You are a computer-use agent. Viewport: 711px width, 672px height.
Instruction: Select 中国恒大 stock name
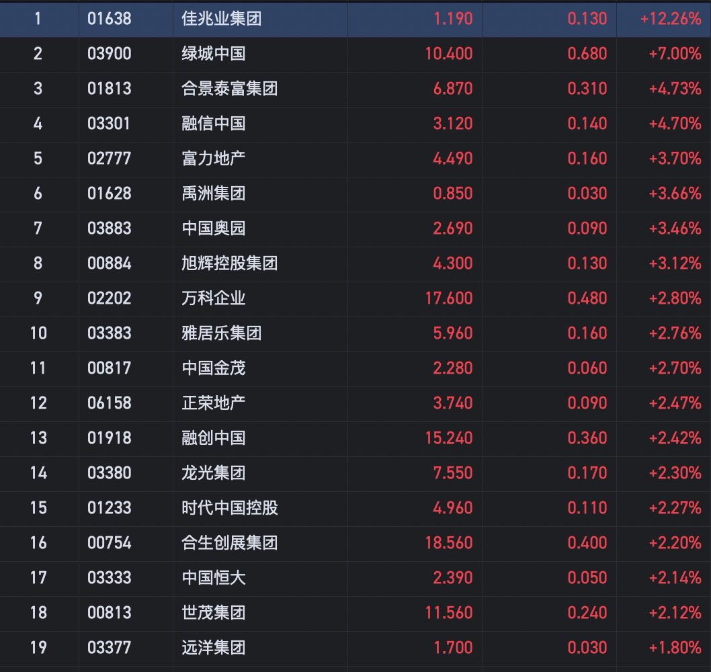coord(213,578)
